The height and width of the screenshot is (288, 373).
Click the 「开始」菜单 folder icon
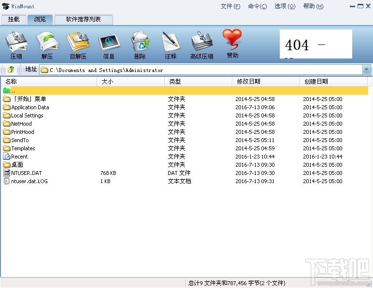[7, 99]
